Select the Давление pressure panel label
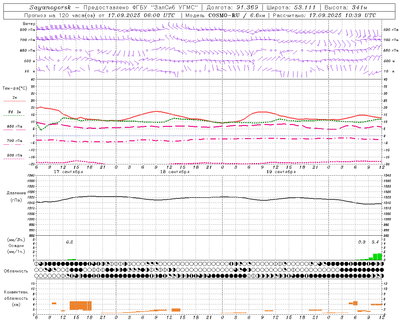 click(x=16, y=193)
